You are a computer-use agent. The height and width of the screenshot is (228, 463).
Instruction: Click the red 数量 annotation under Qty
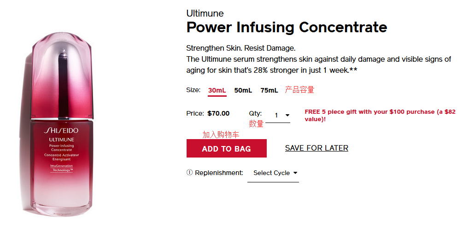tap(256, 123)
